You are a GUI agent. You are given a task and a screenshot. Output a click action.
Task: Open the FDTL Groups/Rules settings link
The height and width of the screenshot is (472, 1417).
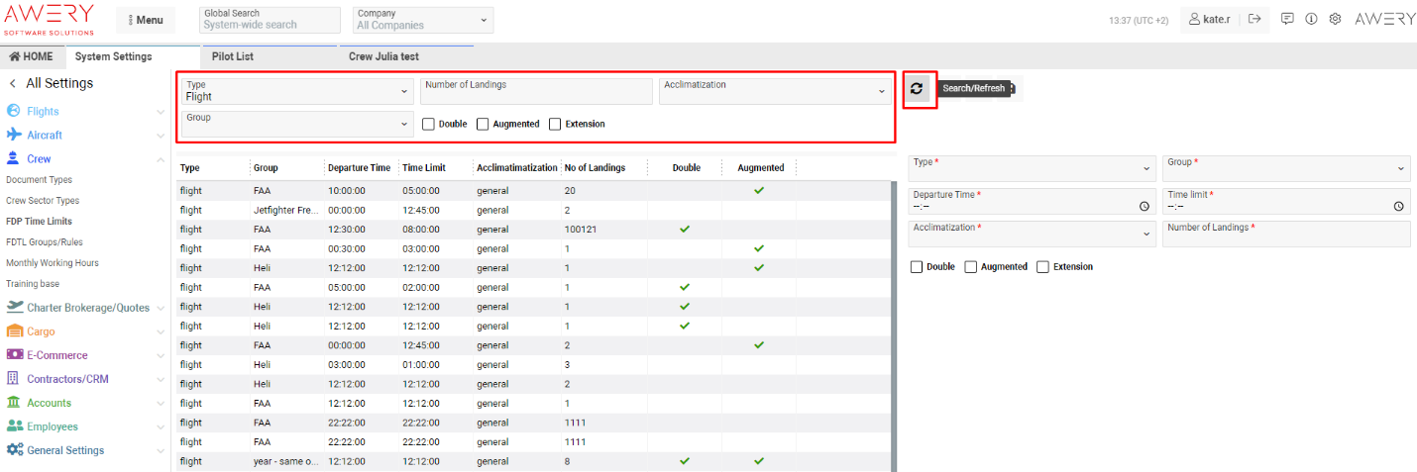pos(46,242)
